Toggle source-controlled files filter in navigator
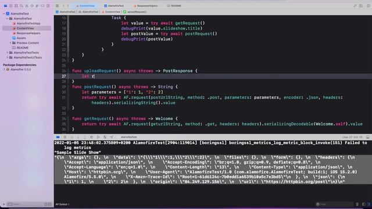This screenshot has width=372, height=209. (50, 204)
